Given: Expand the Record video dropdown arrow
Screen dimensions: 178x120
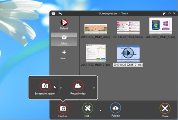Looking at the screenshot, I should coord(94,88).
